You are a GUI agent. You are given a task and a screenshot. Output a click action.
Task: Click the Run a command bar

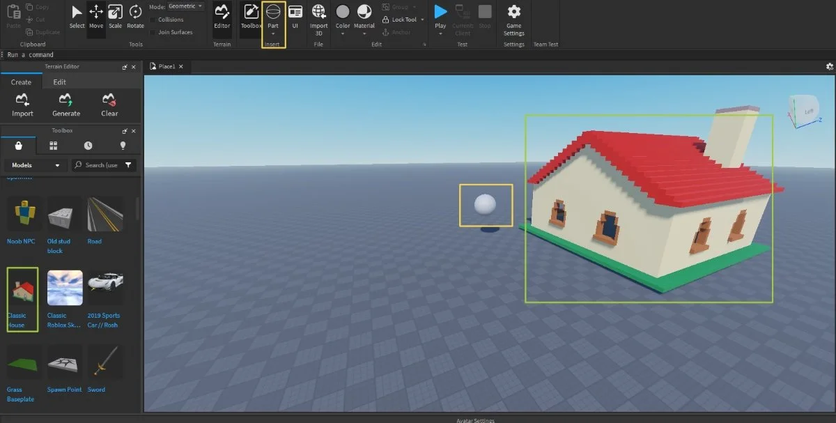pyautogui.click(x=418, y=54)
